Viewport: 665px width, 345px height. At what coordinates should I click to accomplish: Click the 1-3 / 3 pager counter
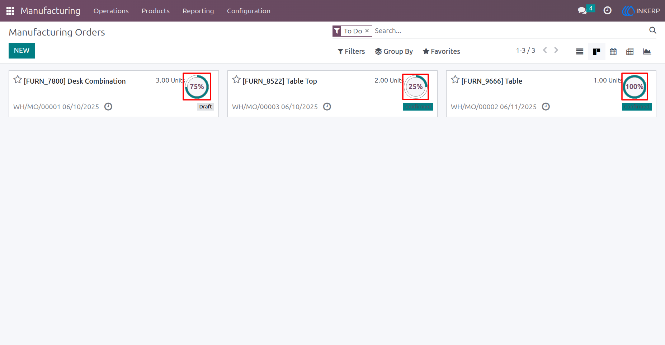(525, 51)
